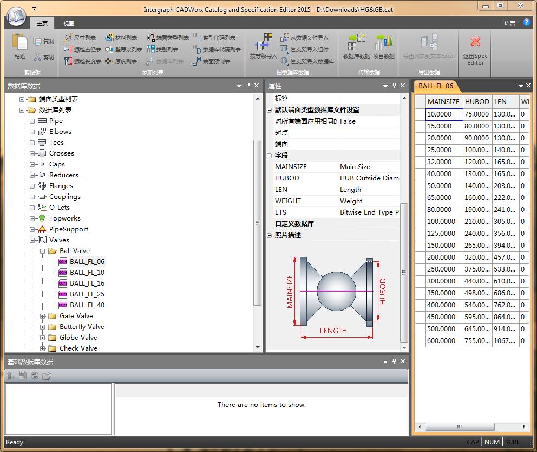Add a 尺寸列表 size table
Image resolution: width=537 pixels, height=452 pixels.
coord(81,37)
